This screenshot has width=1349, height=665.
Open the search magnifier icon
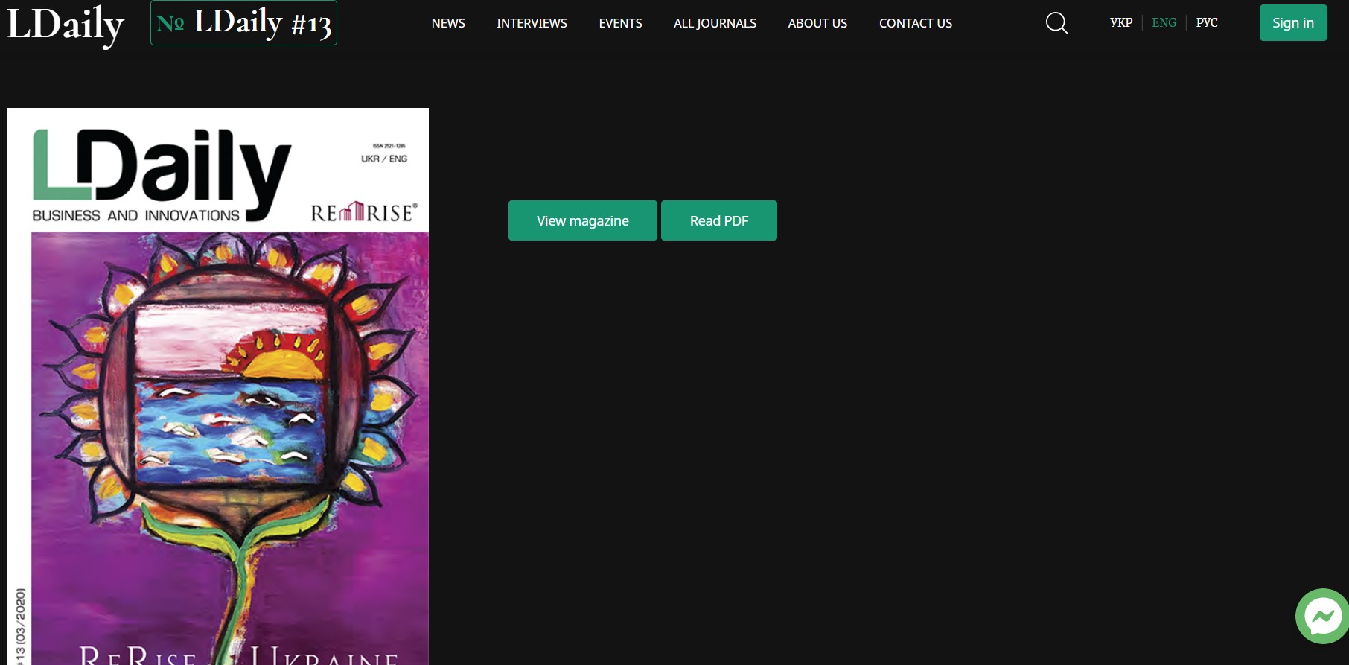[1056, 23]
